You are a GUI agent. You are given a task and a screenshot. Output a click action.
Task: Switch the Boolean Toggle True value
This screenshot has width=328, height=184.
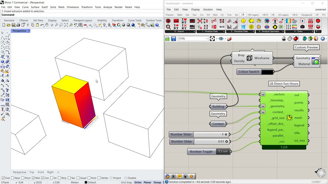click(223, 151)
